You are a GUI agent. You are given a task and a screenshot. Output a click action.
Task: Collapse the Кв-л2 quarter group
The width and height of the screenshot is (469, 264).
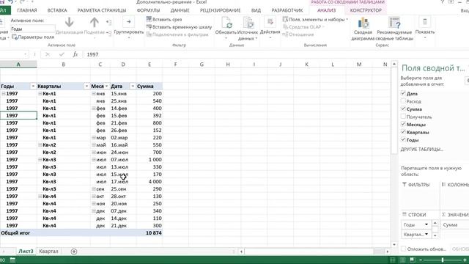click(40, 145)
